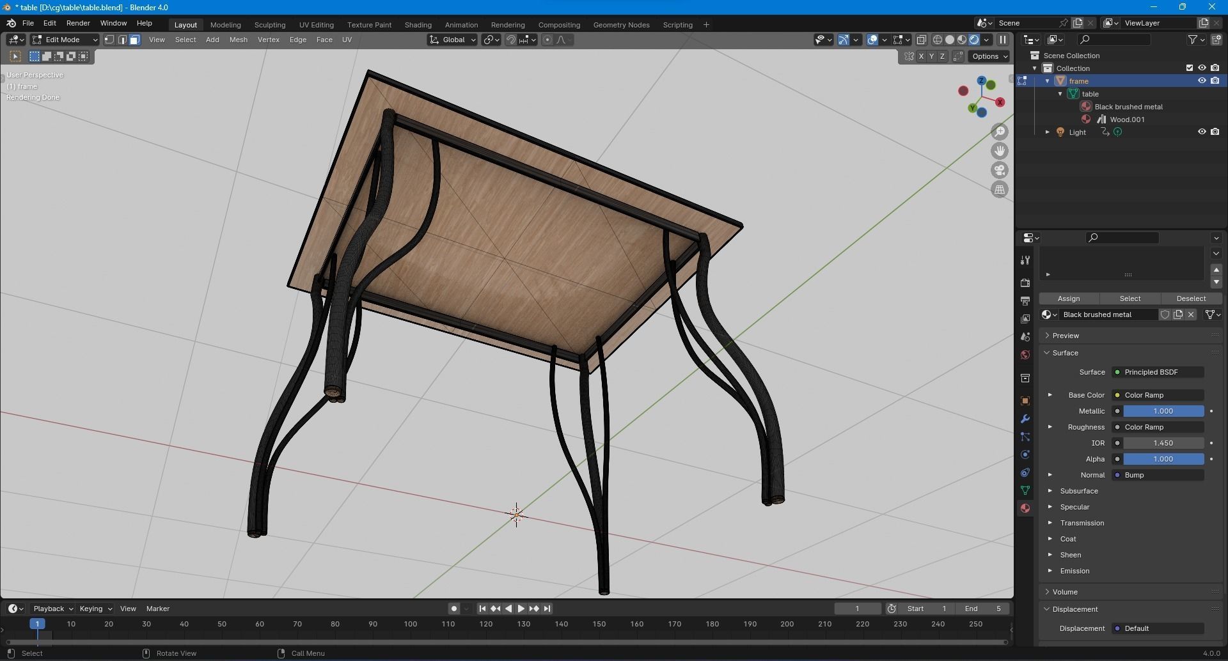This screenshot has width=1228, height=661.
Task: Open Scene properties tab
Action: [1025, 336]
